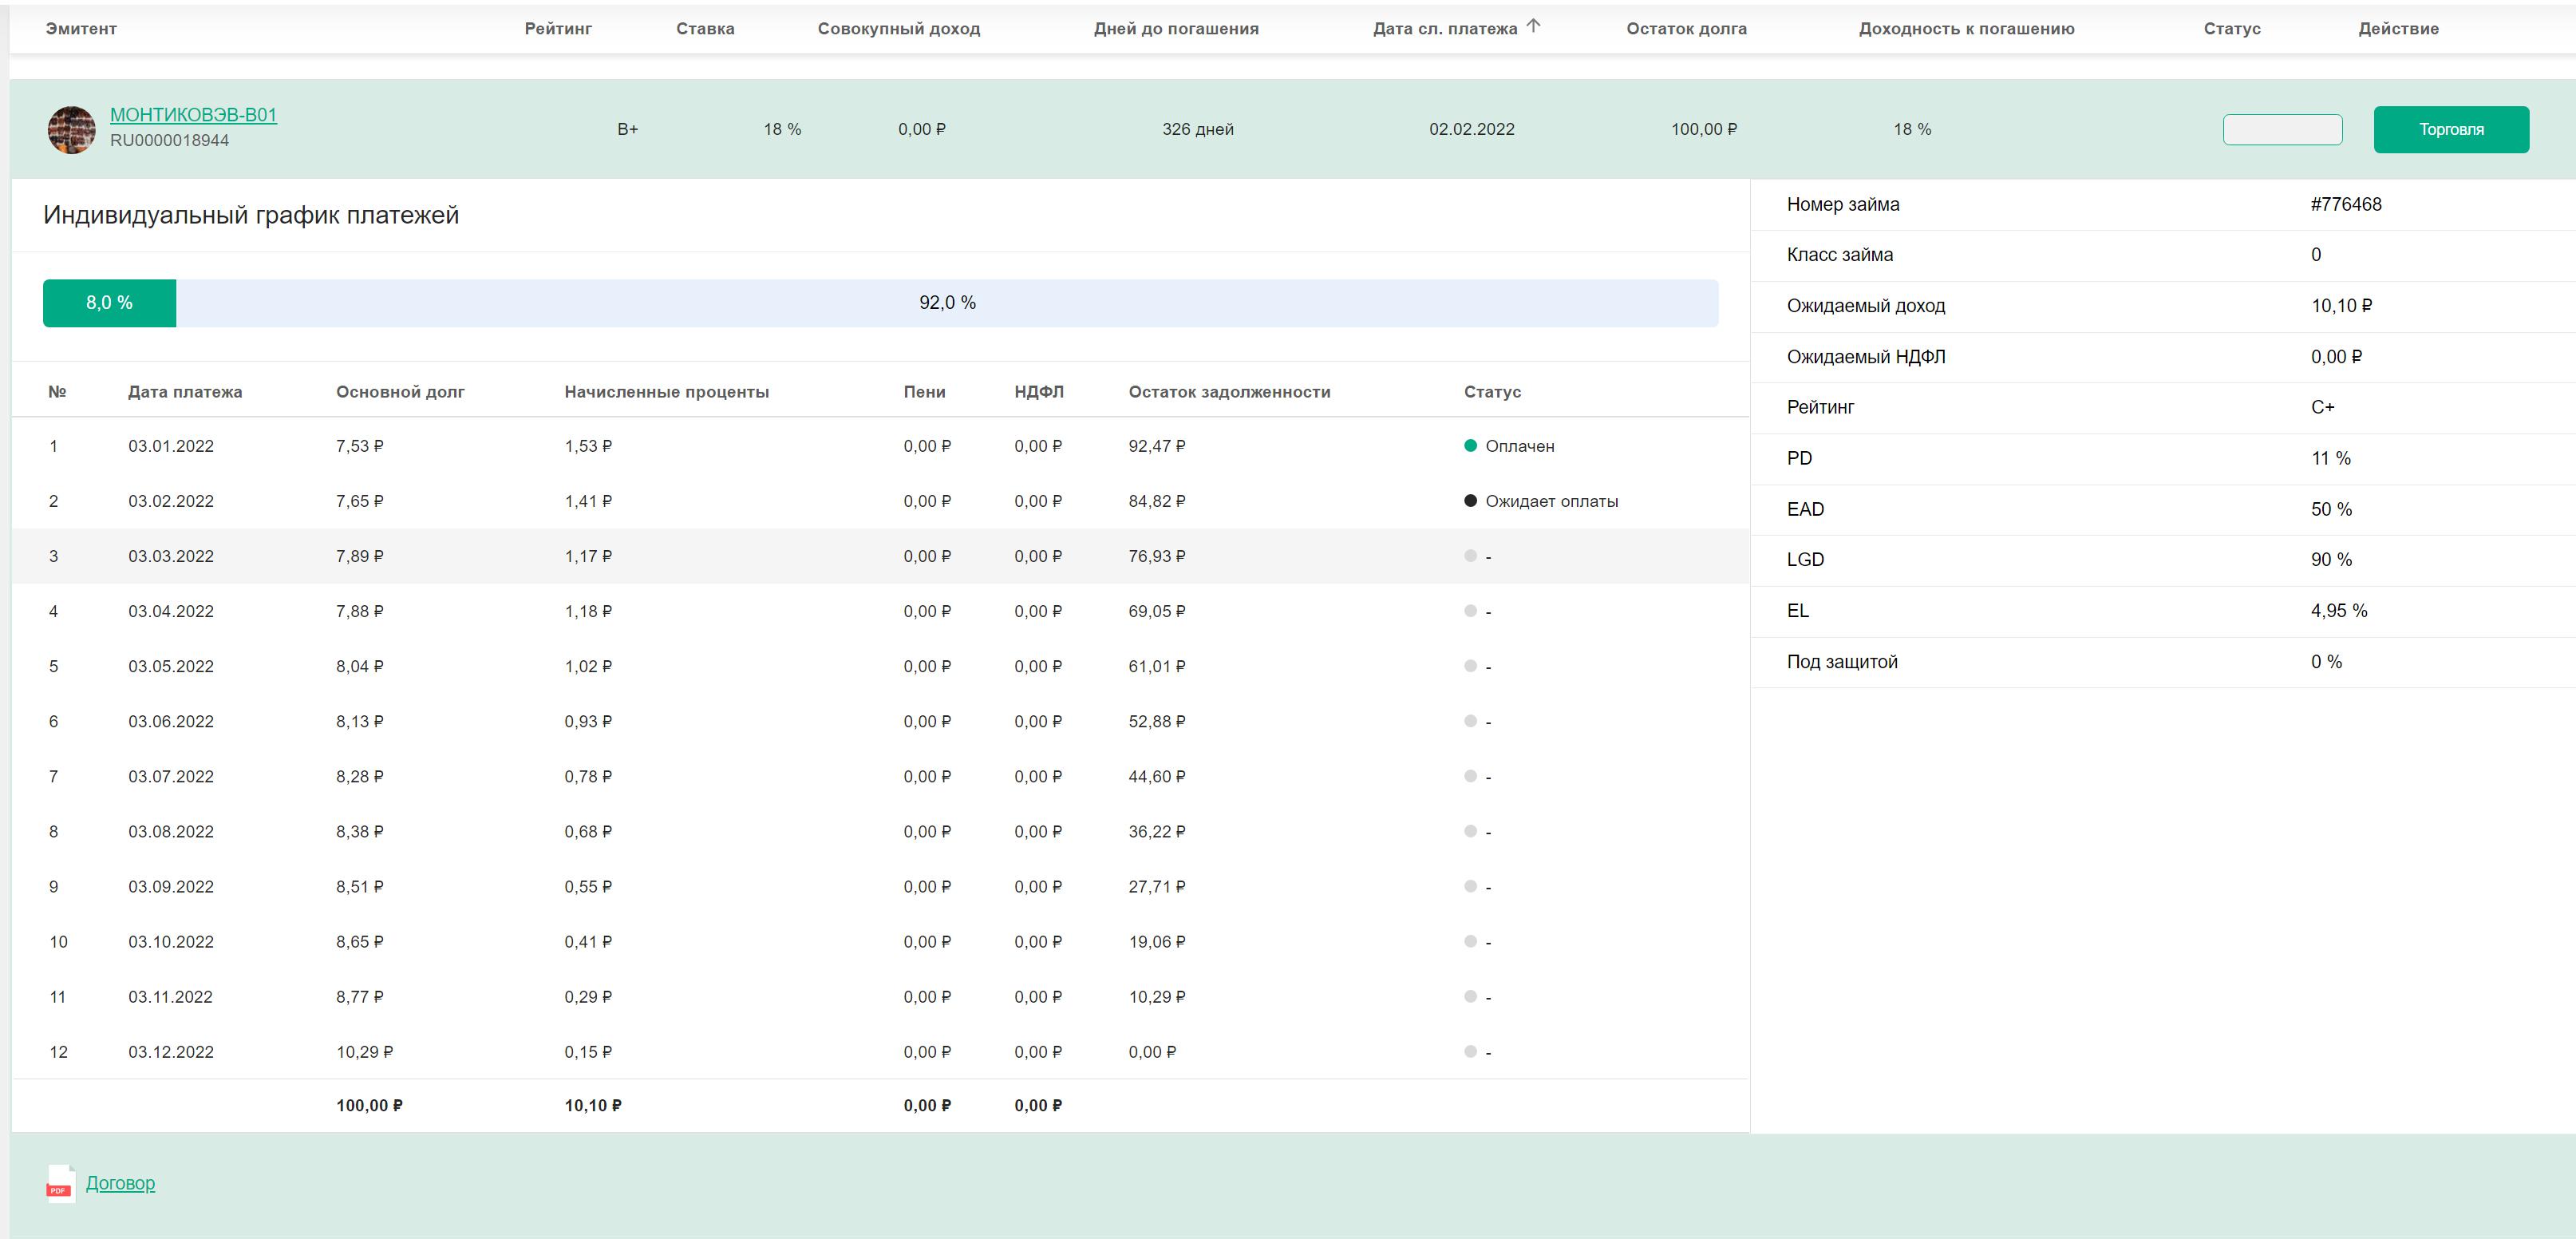2576x1239 pixels.
Task: Sort by Дата сл. платежа arrow icon
Action: pyautogui.click(x=1533, y=27)
